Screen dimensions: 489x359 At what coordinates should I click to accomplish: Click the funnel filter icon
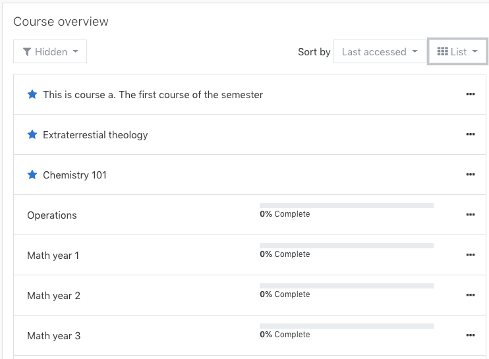27,52
